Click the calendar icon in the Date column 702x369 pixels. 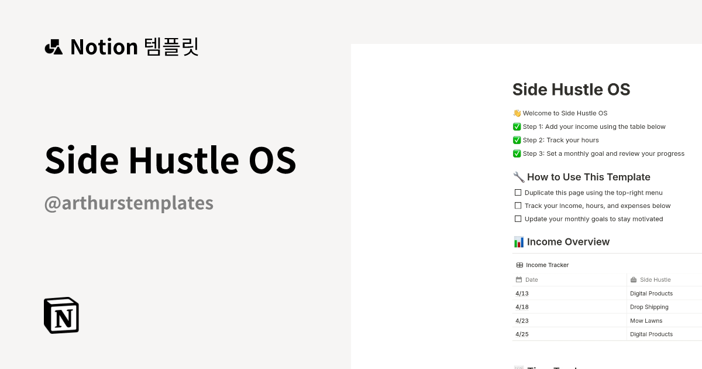pos(518,279)
